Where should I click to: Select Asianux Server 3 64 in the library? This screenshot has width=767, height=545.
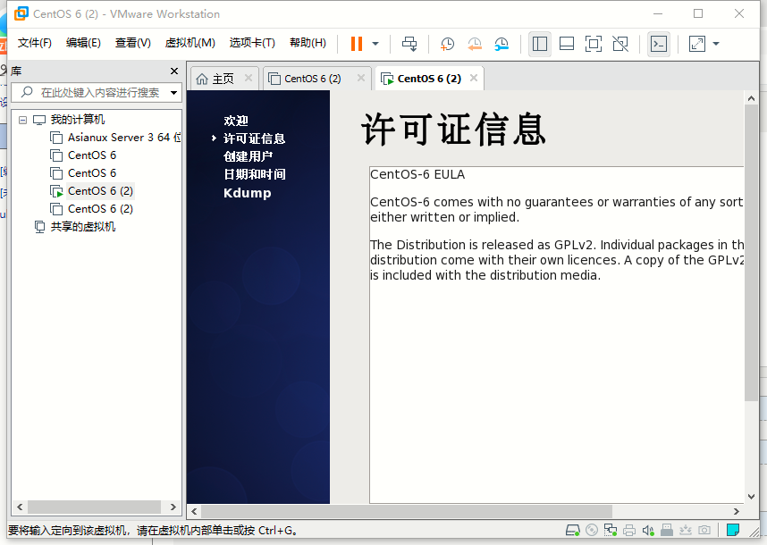(123, 138)
